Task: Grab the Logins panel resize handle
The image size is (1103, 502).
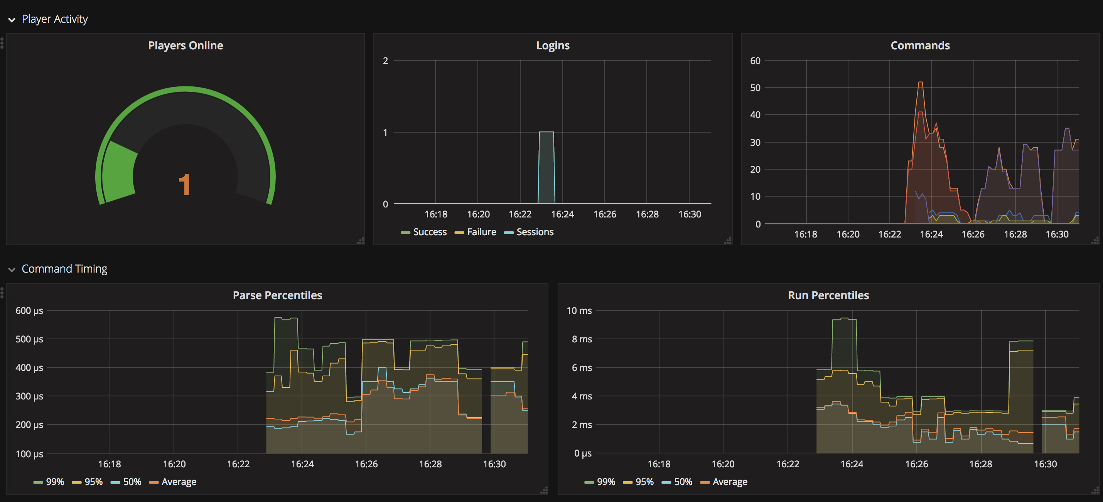Action: [728, 241]
